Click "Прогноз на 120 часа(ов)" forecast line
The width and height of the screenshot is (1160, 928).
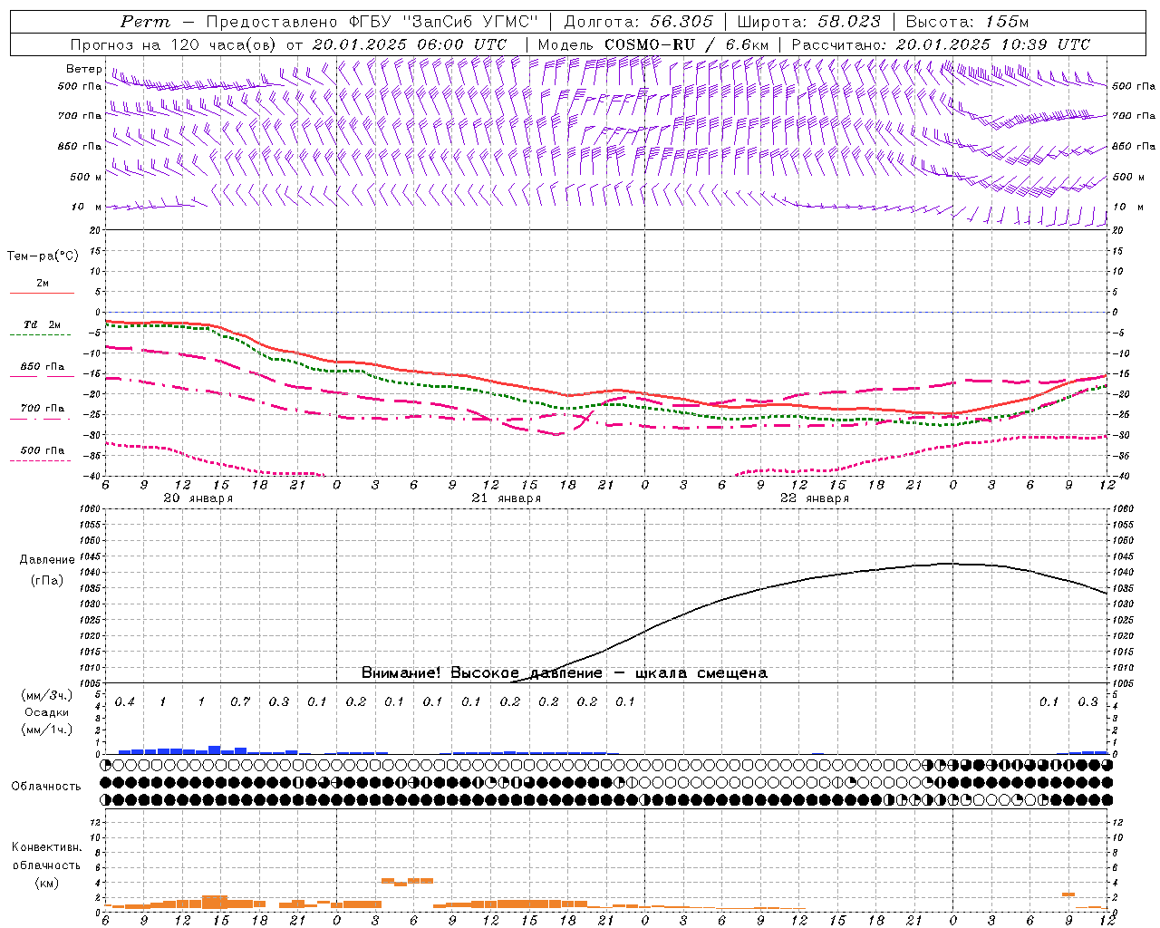[173, 44]
